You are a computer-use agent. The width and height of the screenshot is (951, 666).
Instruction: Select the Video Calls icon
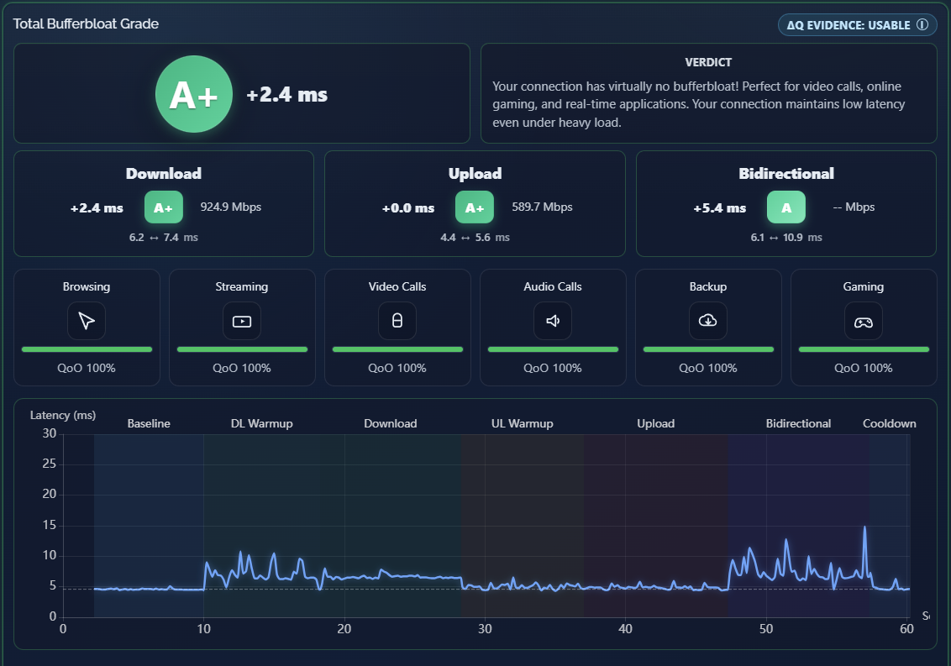397,321
